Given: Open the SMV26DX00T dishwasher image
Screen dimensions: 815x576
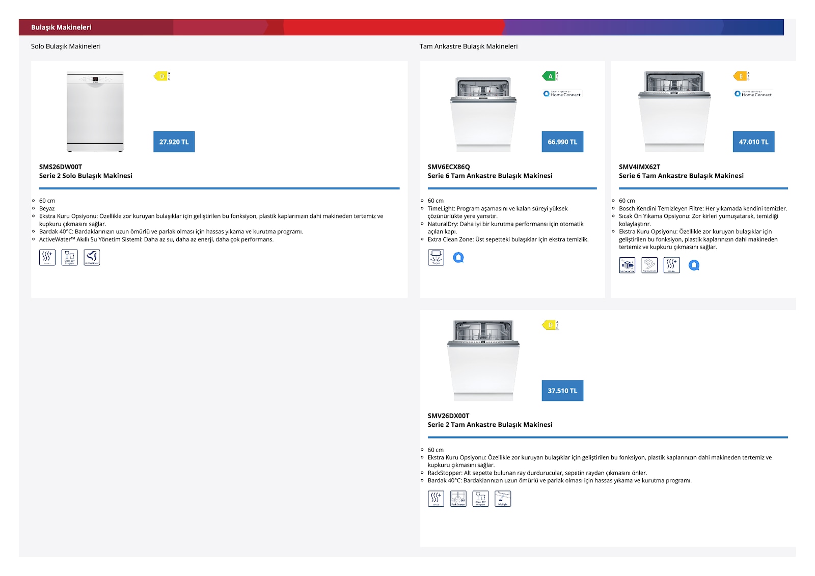Looking at the screenshot, I should 483,361.
